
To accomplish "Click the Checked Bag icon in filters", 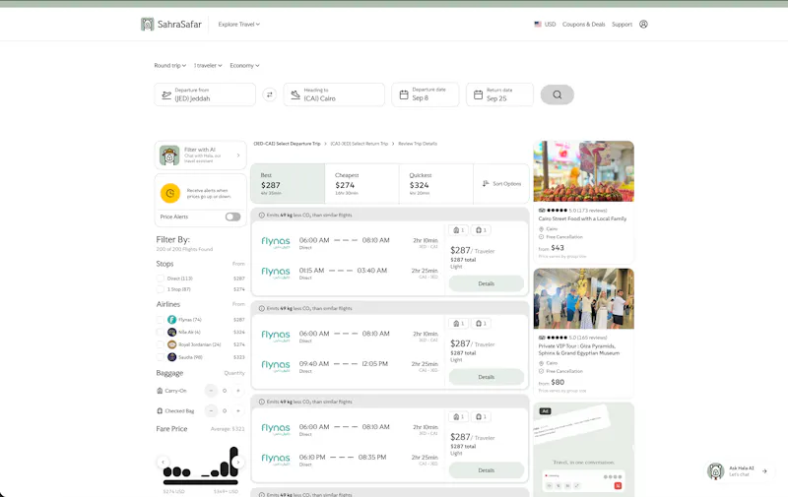I will 160,410.
